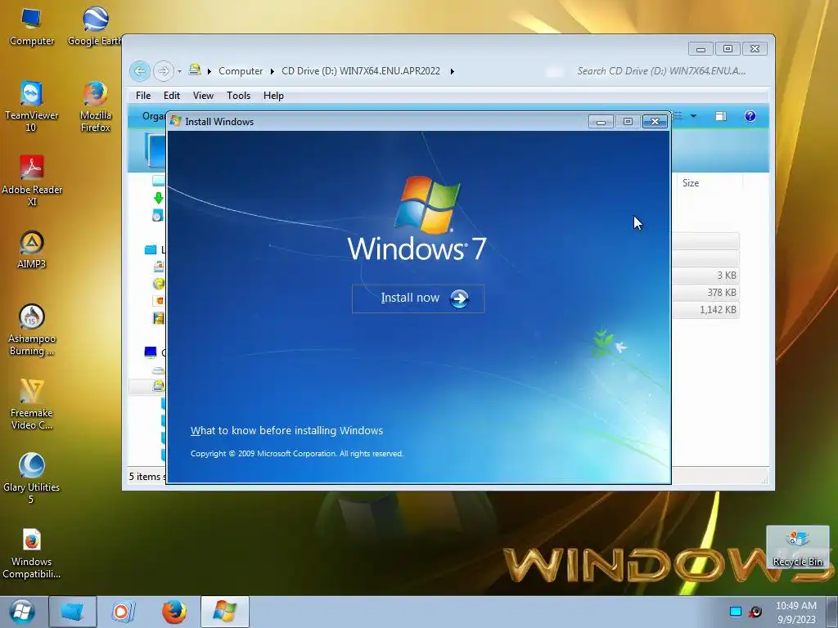Screen dimensions: 838x628
Task: Open What to know before installing Windows link
Action: (x=286, y=430)
